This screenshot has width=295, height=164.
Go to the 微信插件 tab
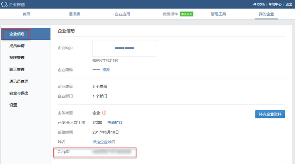pos(170,14)
